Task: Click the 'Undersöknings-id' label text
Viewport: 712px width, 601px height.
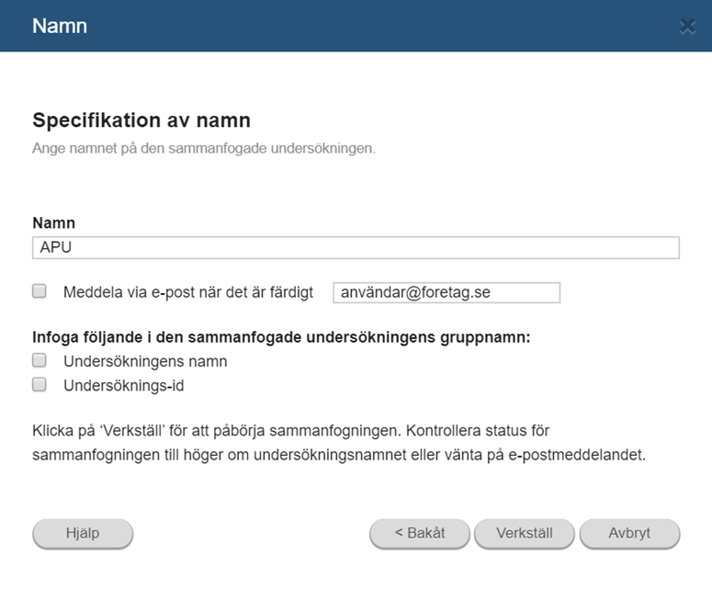Action: 123,386
